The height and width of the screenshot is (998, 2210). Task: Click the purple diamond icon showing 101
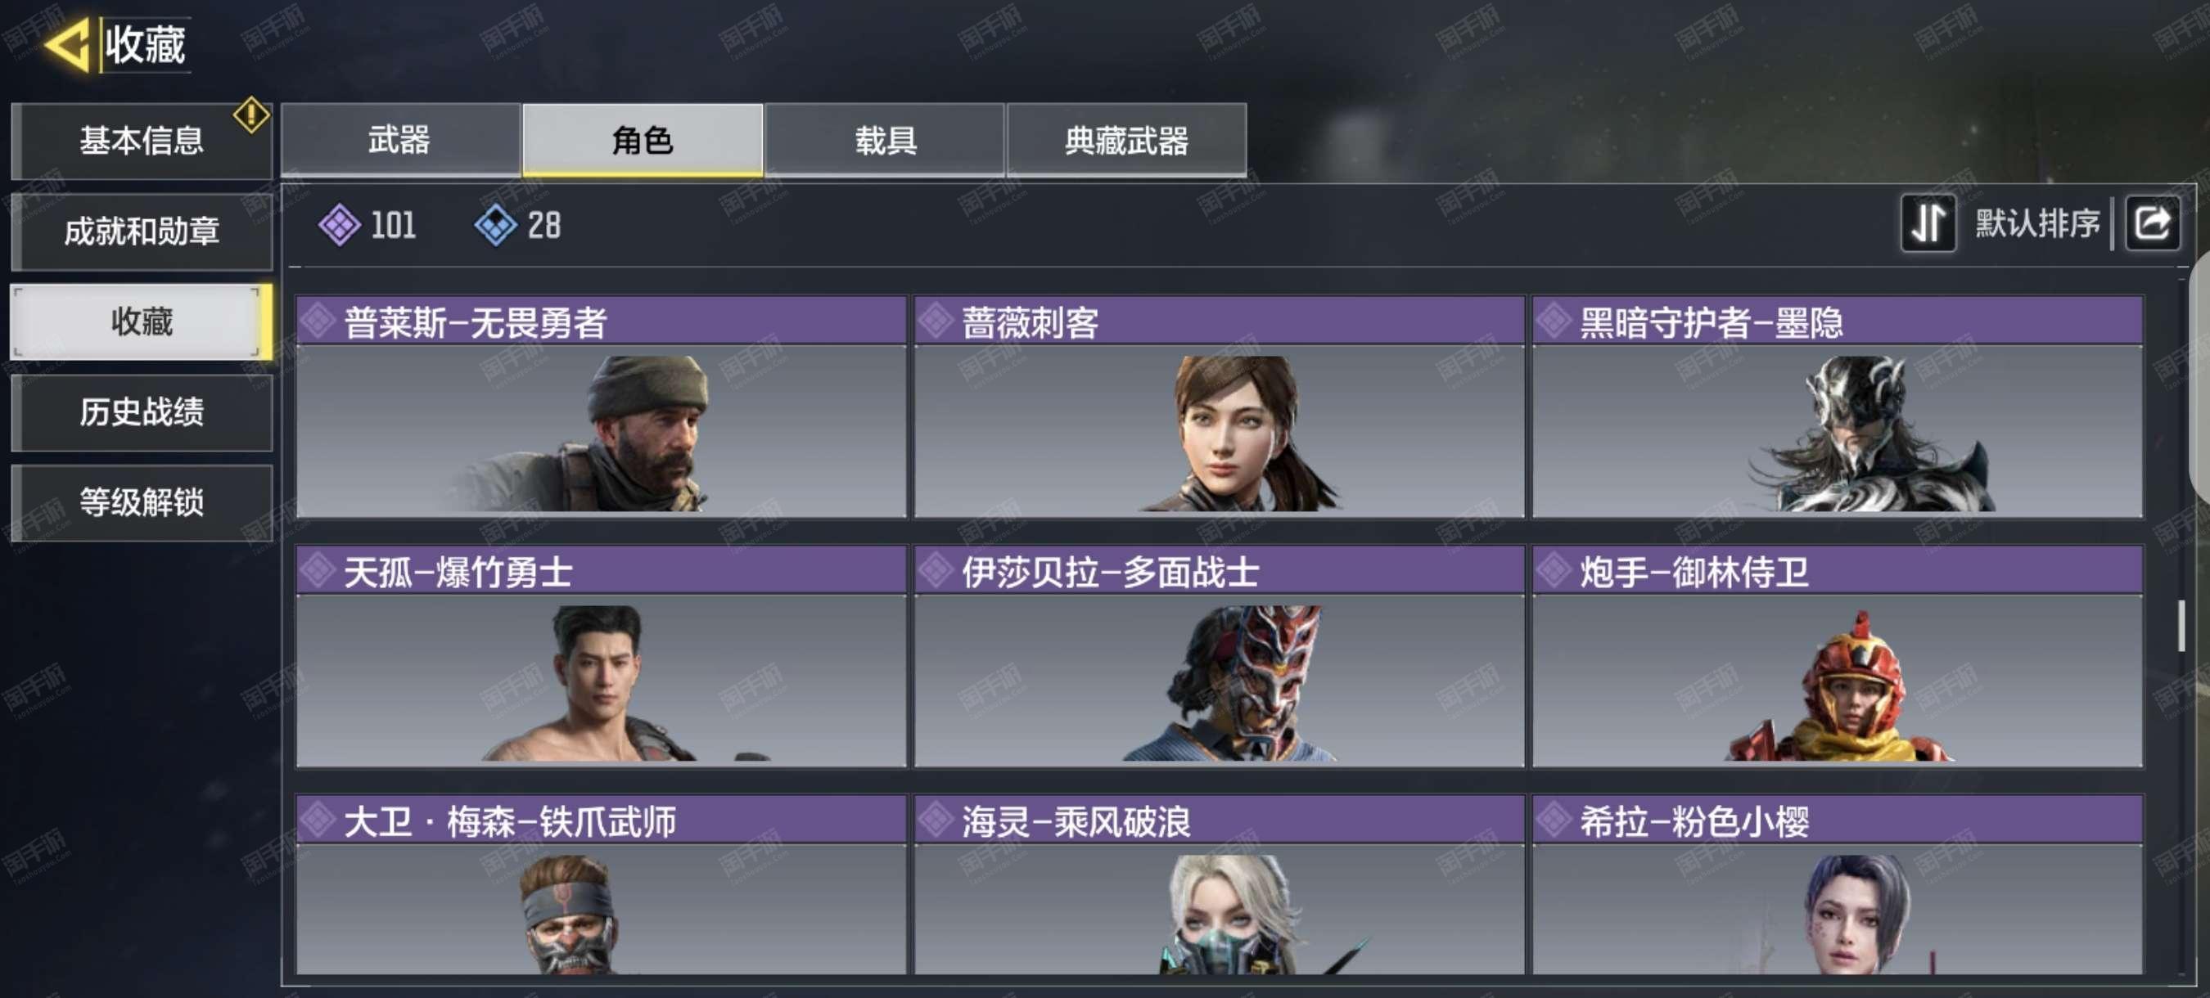340,226
